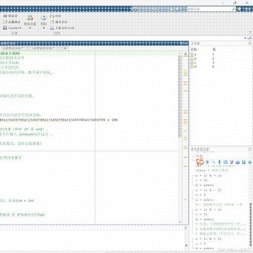253x253 pixels.
Task: Click the Add-Ons colored blocks icon
Action: [x=30, y=17]
